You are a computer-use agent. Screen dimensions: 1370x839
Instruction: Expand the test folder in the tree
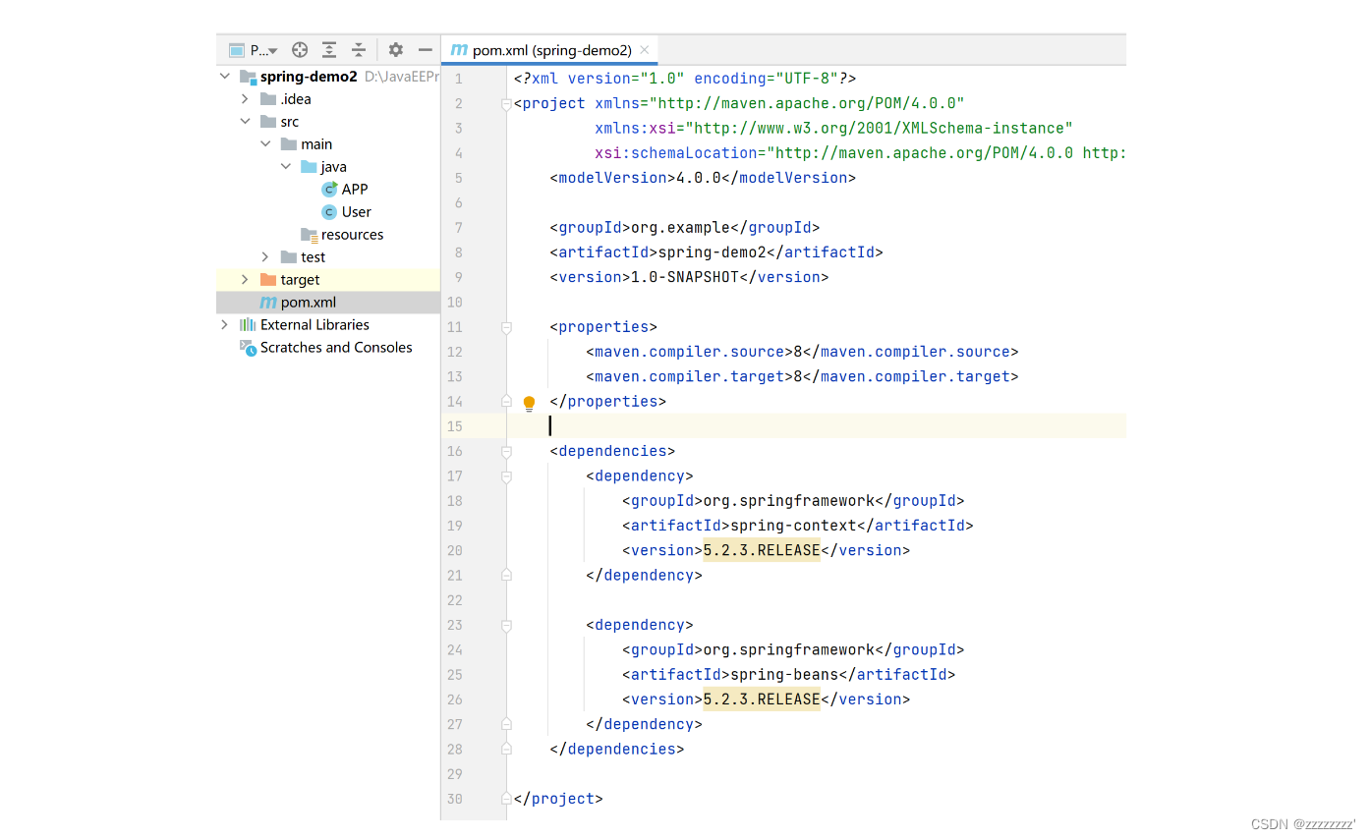(264, 256)
